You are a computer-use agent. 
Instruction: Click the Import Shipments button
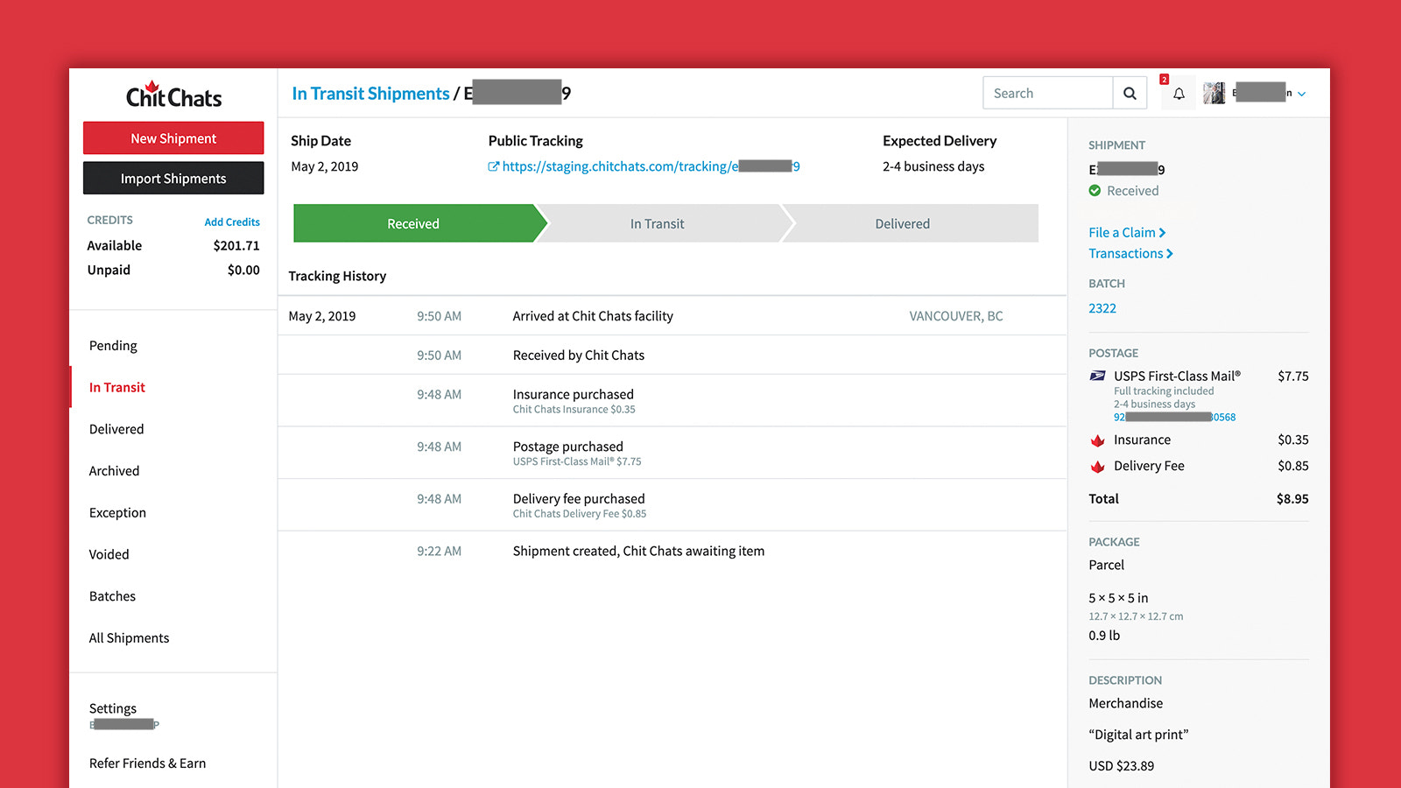[173, 179]
